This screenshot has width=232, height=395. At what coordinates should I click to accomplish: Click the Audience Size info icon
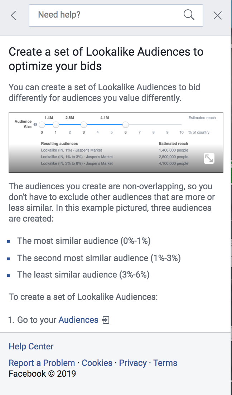point(35,125)
